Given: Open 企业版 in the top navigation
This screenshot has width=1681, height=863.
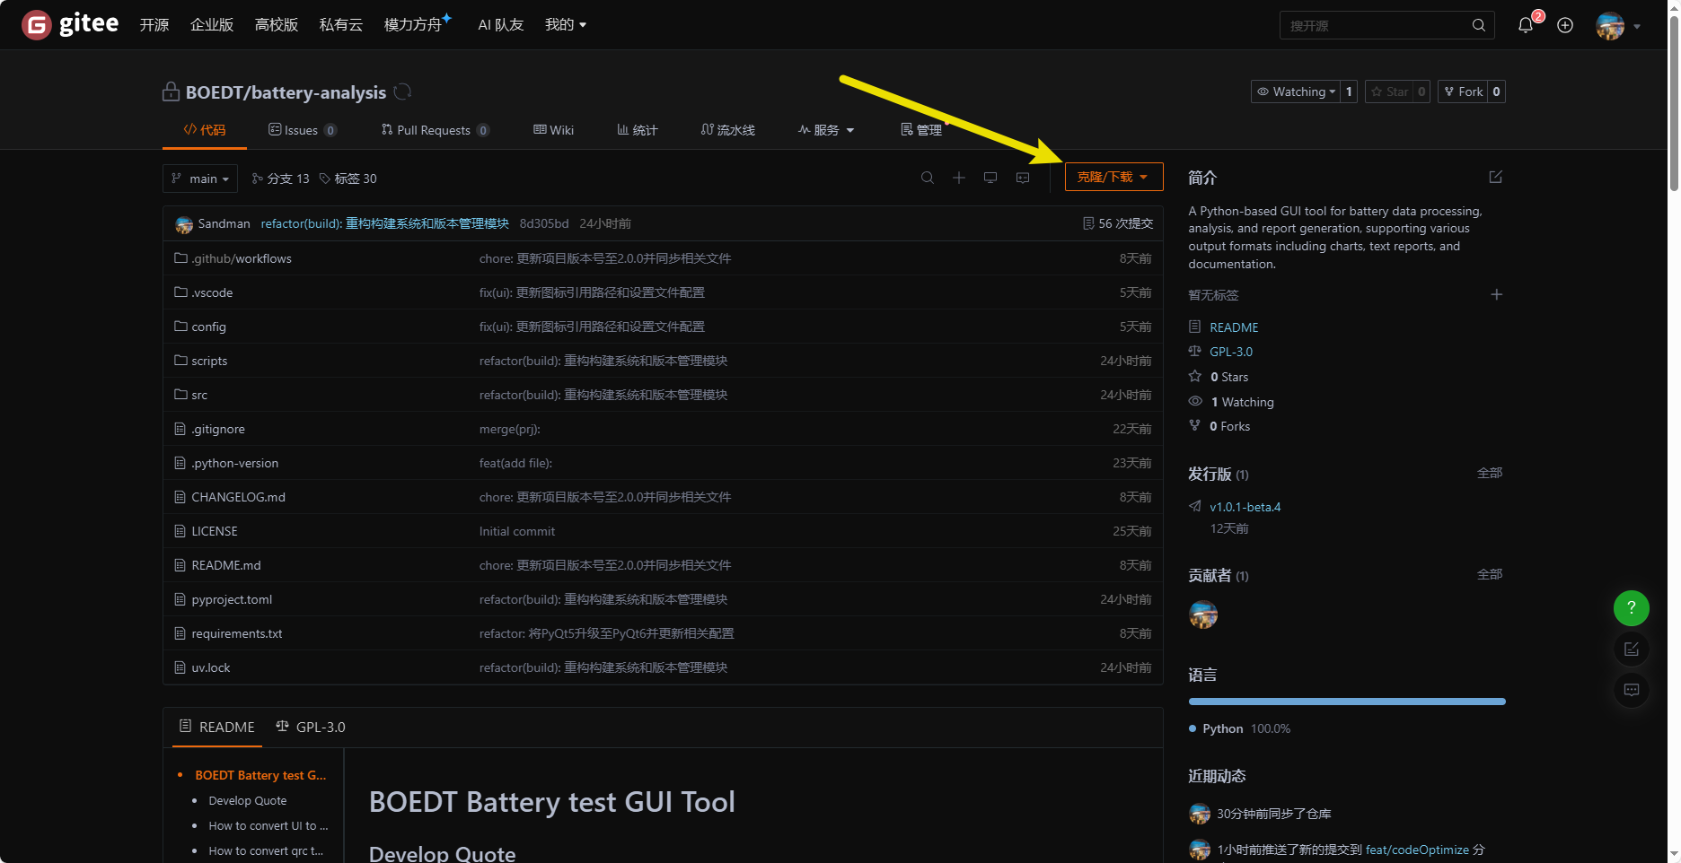Looking at the screenshot, I should click(212, 24).
